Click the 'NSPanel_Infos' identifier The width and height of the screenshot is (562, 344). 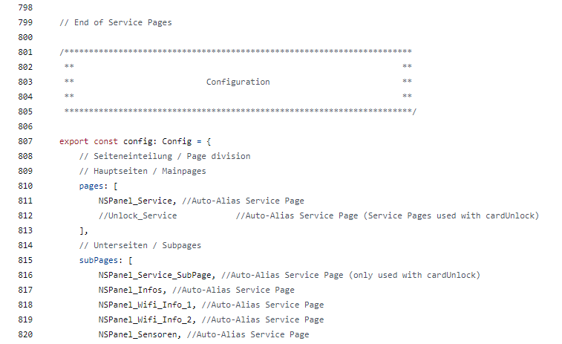click(131, 290)
